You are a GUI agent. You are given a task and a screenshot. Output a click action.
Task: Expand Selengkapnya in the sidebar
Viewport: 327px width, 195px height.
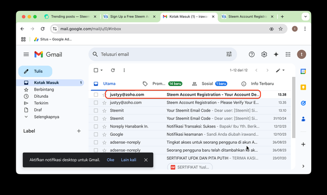pyautogui.click(x=46, y=117)
